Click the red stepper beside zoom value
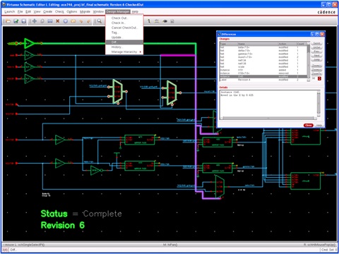339x254 pixels. [x=319, y=78]
